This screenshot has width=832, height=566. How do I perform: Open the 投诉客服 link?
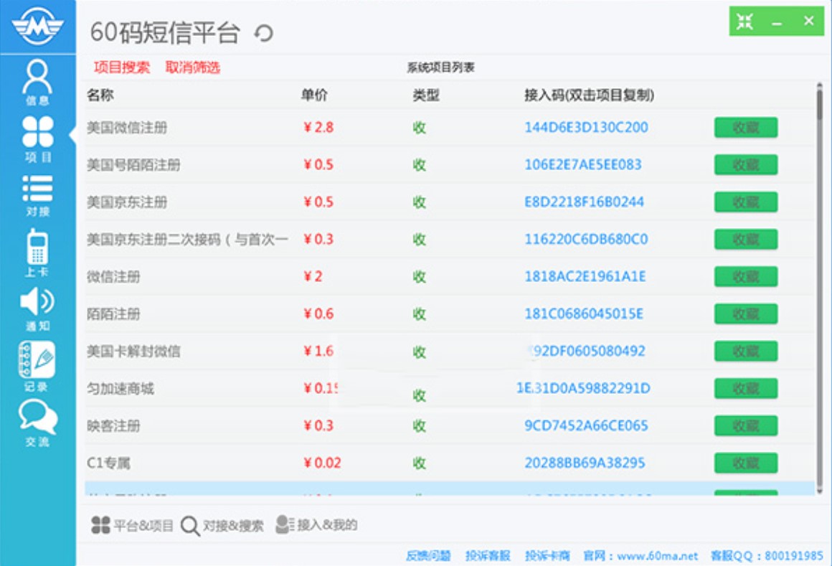point(488,555)
